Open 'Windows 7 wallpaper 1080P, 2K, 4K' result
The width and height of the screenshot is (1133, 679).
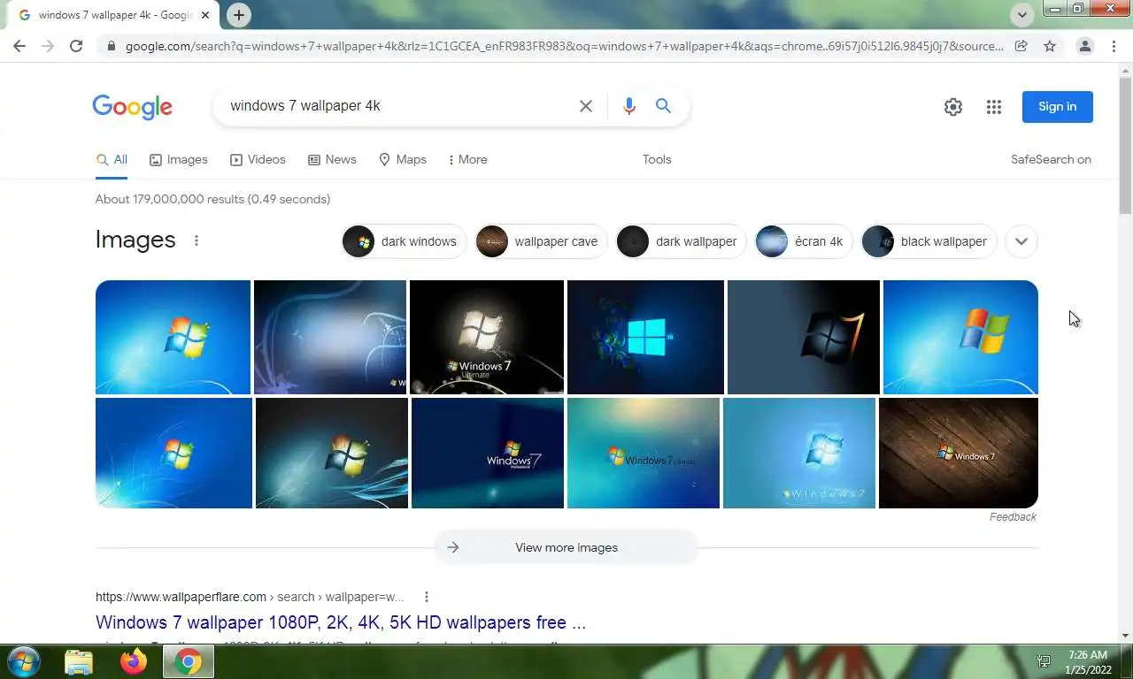pos(341,622)
